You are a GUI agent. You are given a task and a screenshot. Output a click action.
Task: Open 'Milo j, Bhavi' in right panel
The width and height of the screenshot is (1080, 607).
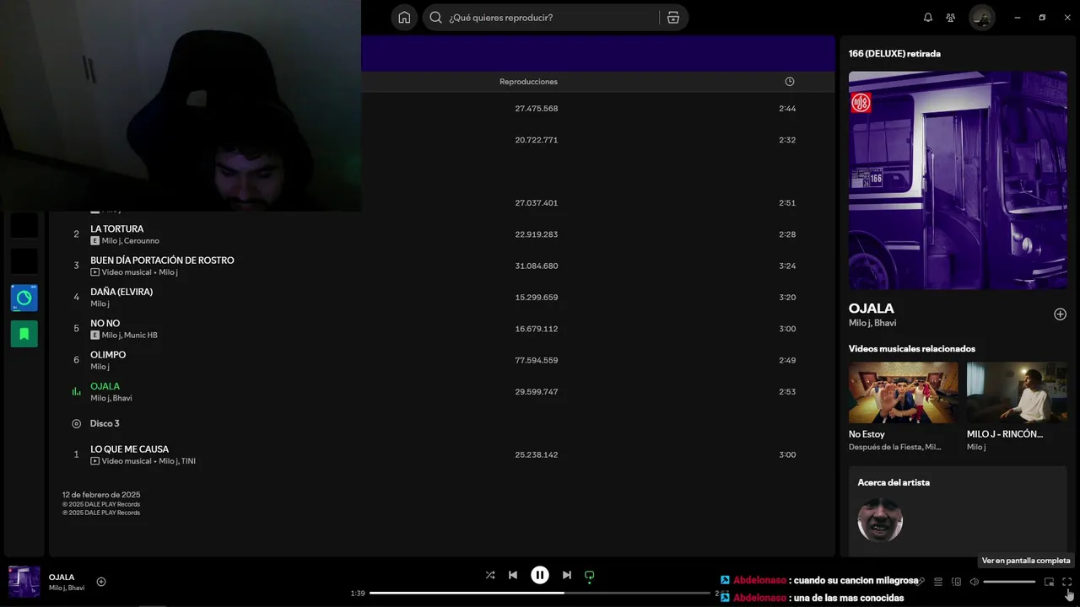[x=872, y=323]
